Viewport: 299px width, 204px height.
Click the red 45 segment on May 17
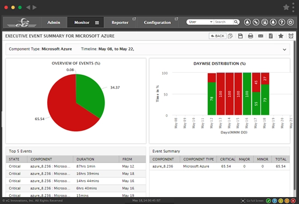[256, 82]
